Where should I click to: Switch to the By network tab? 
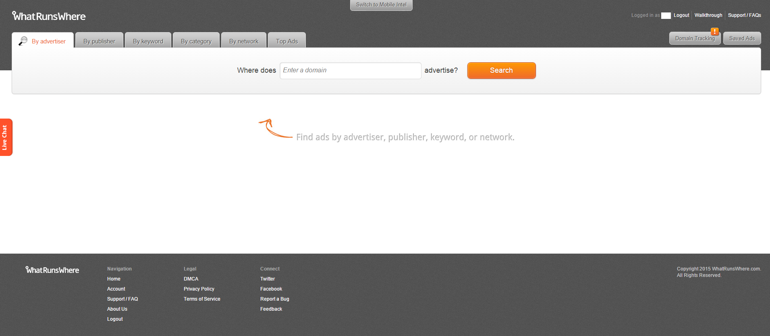(x=244, y=40)
